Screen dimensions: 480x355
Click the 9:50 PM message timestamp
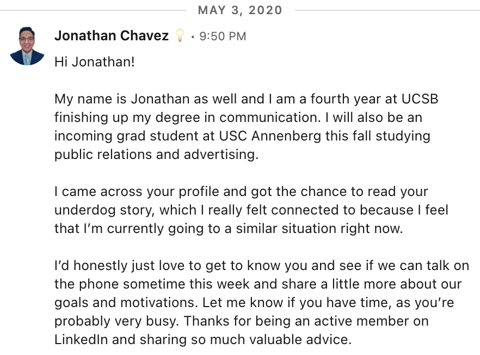click(x=223, y=36)
